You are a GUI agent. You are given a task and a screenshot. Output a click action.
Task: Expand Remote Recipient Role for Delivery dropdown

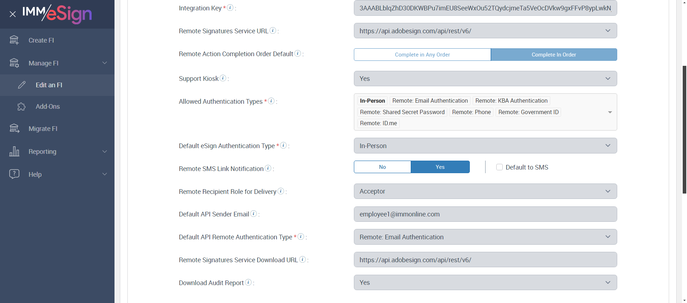(485, 191)
